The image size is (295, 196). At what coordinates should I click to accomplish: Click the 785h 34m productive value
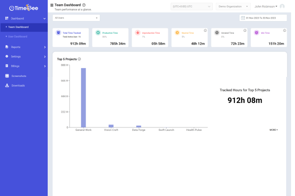click(118, 44)
